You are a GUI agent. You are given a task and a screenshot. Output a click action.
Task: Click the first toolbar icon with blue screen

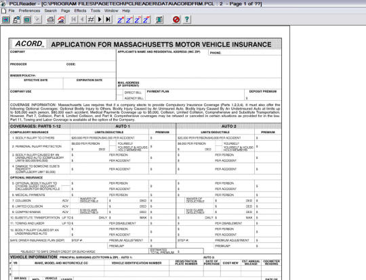[6, 20]
